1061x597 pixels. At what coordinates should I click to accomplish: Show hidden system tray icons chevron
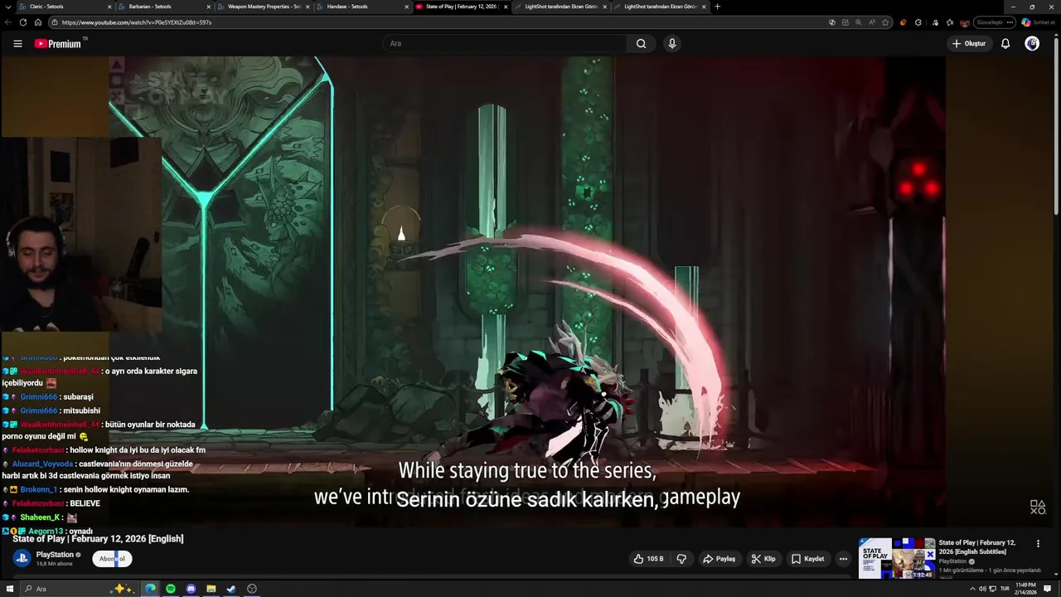tap(972, 589)
